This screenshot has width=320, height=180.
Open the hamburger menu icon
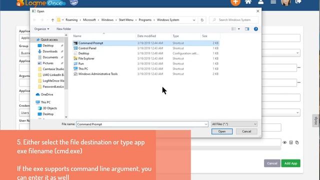coord(273,2)
